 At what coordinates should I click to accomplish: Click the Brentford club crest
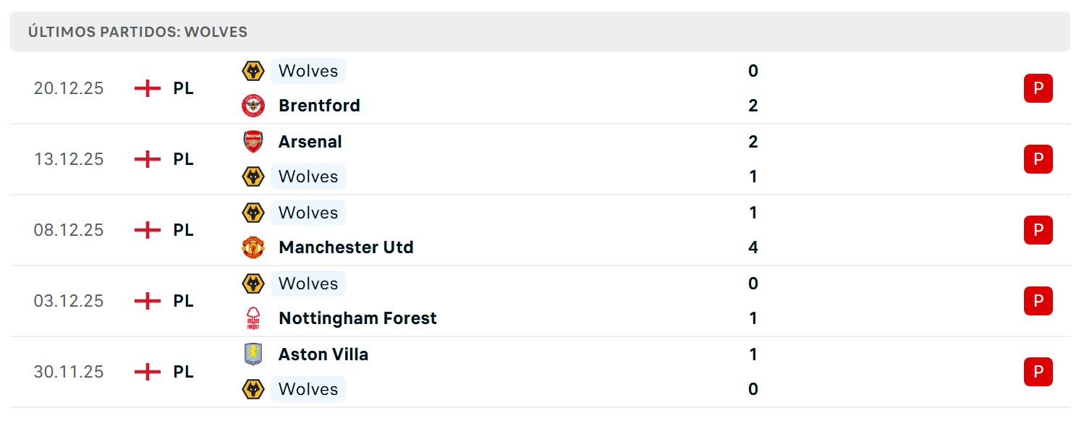click(x=253, y=106)
